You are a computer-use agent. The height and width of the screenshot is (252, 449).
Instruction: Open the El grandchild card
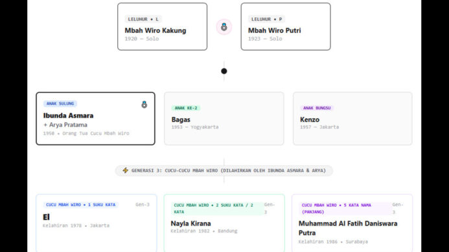coord(96,223)
